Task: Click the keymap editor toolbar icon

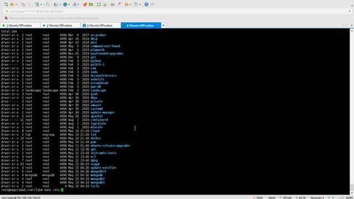Action: click(112, 4)
